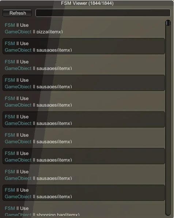This screenshot has height=218, width=174.
Task: Click GameObject label of shopping bag row
Action: [18, 215]
